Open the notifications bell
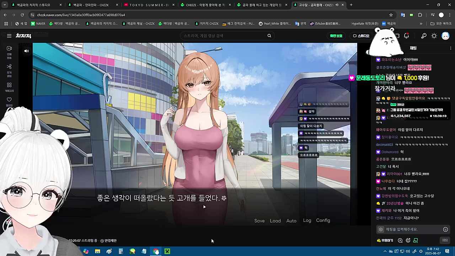This screenshot has height=256, width=455. 406,36
